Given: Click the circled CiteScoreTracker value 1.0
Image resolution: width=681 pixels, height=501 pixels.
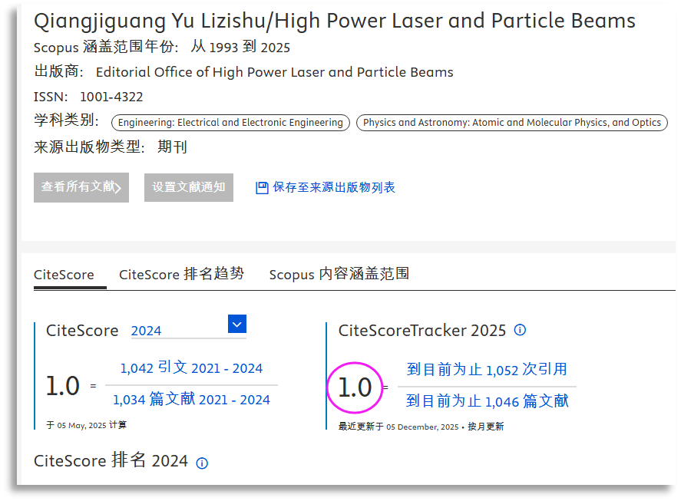Looking at the screenshot, I should point(355,387).
